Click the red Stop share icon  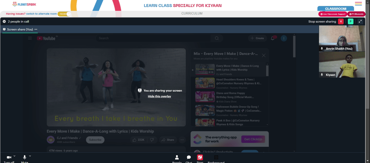click(x=200, y=157)
